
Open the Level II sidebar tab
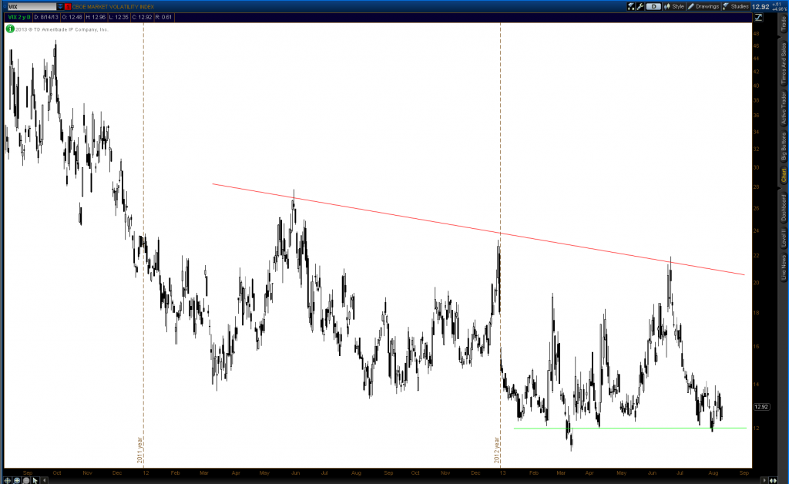784,237
